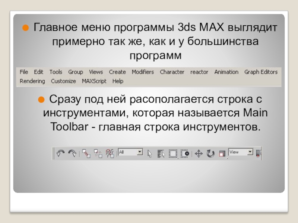298x223 pixels.
Task: Open the Create menu
Action: point(117,72)
